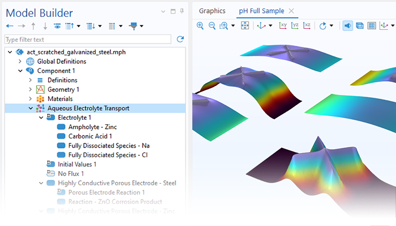
Task: Switch to the XY plane view
Action: [x=283, y=25]
